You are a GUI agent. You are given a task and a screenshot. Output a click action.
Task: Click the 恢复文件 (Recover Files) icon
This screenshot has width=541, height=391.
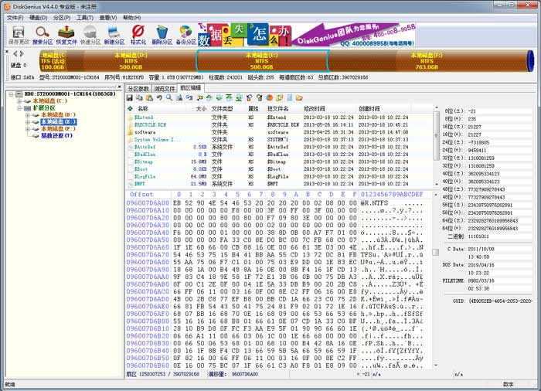[x=66, y=35]
